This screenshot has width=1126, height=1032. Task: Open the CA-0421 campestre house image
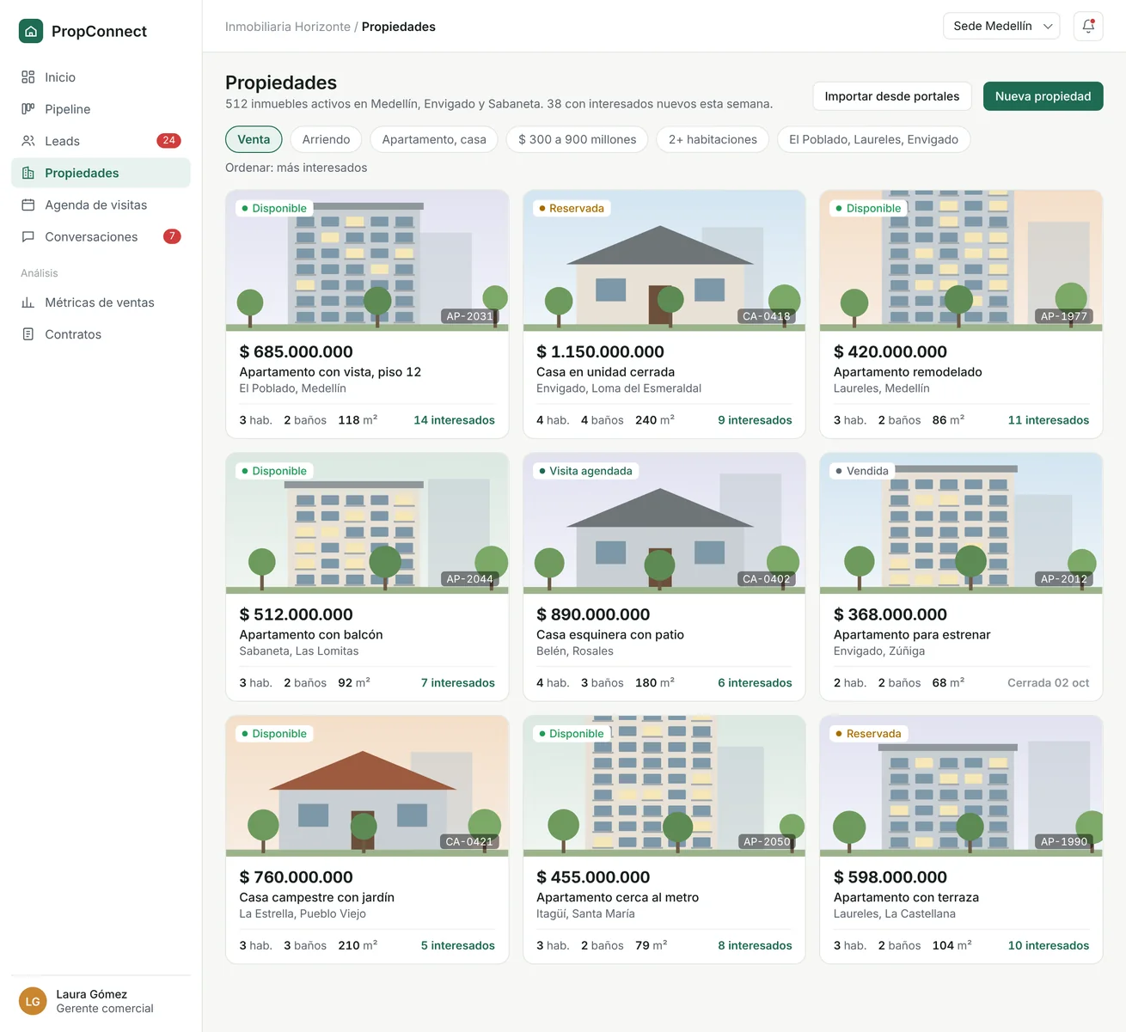pos(367,786)
